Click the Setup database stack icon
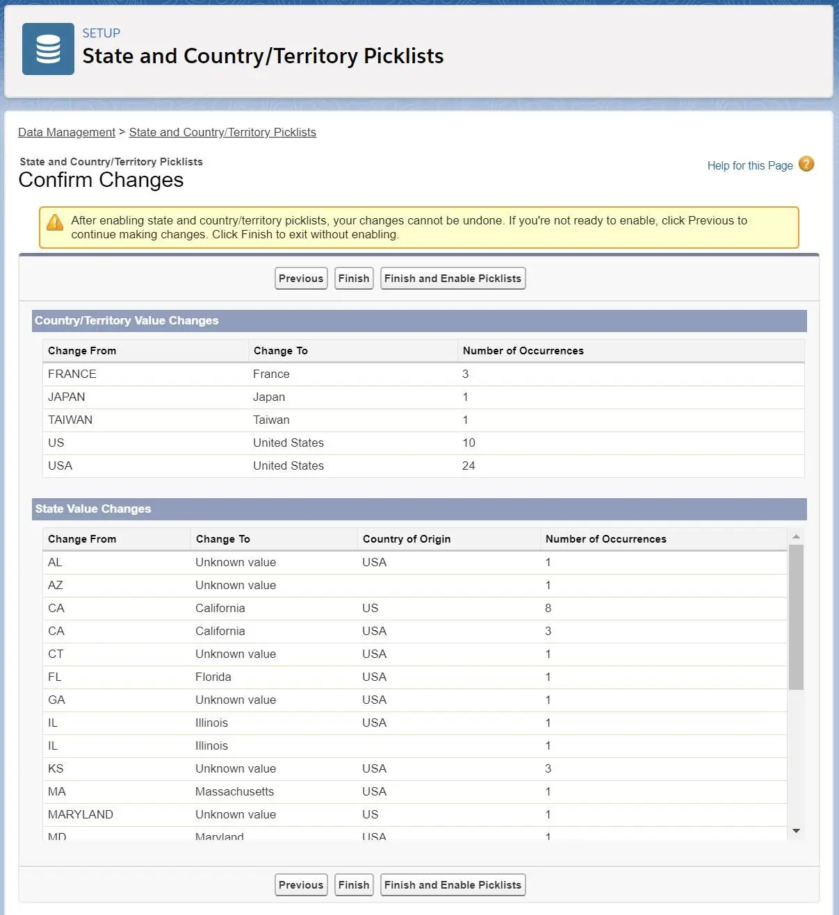 coord(48,49)
